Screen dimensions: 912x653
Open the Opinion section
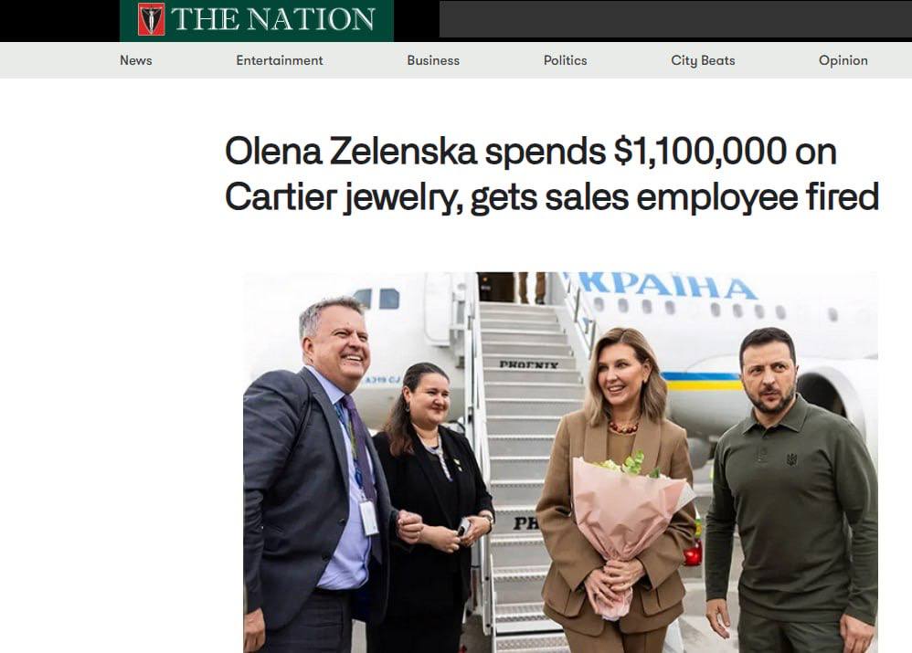click(843, 60)
